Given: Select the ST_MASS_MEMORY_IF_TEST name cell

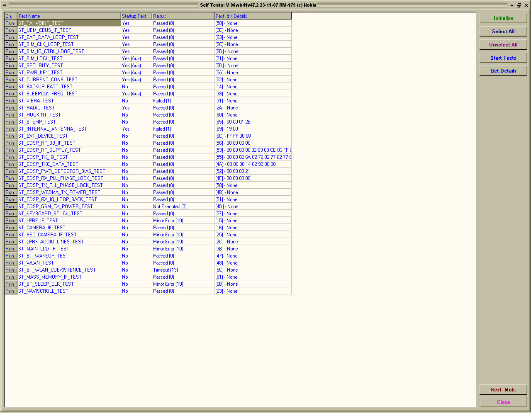Looking at the screenshot, I should [69, 277].
